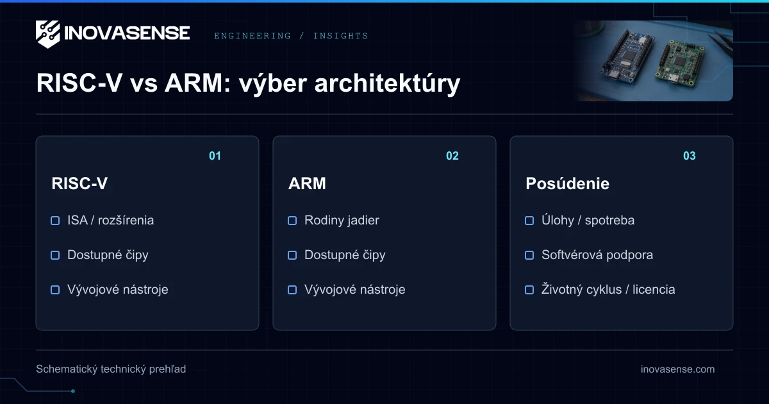This screenshot has height=404, width=769.
Task: Click the RISC-V card title
Action: click(x=79, y=183)
